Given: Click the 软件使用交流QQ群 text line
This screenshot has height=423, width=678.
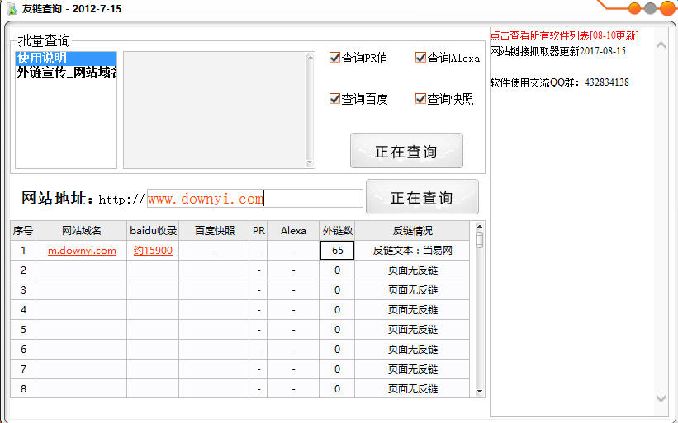Looking at the screenshot, I should click(560, 82).
